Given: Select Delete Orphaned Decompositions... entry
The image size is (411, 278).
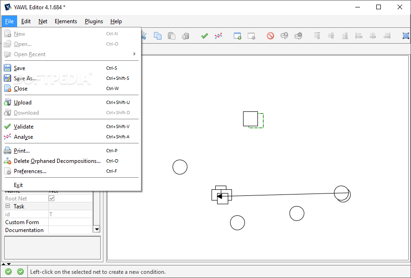Looking at the screenshot, I should click(x=71, y=161).
